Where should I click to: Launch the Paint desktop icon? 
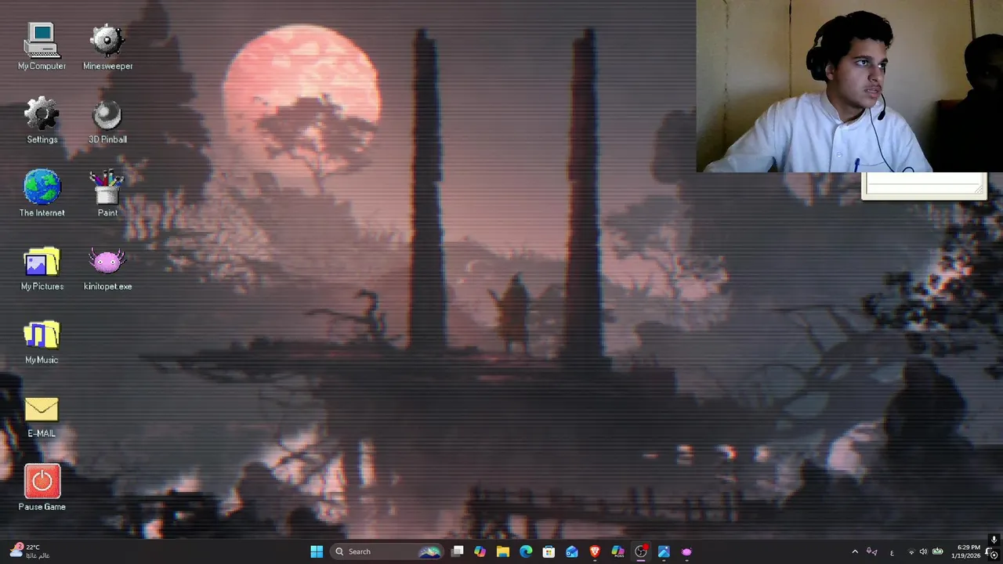[x=107, y=194]
